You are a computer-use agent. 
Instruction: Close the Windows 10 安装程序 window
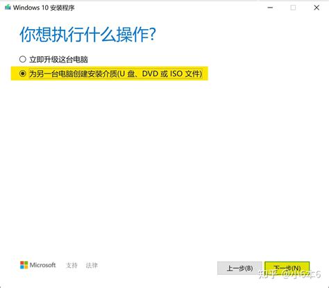click(317, 8)
